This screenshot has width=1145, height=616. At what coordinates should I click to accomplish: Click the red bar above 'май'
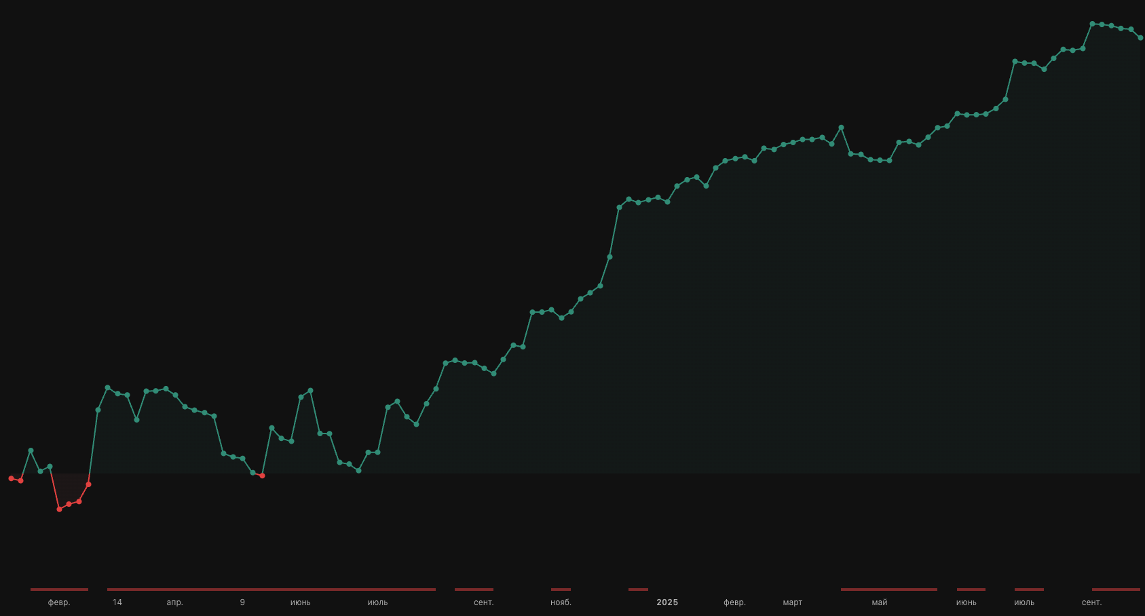point(888,590)
